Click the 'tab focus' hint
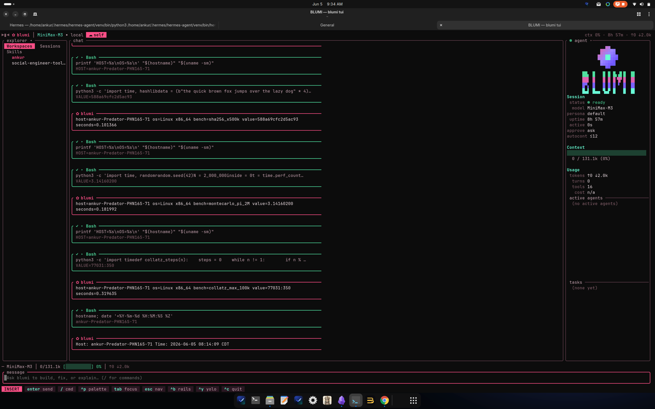 point(125,389)
